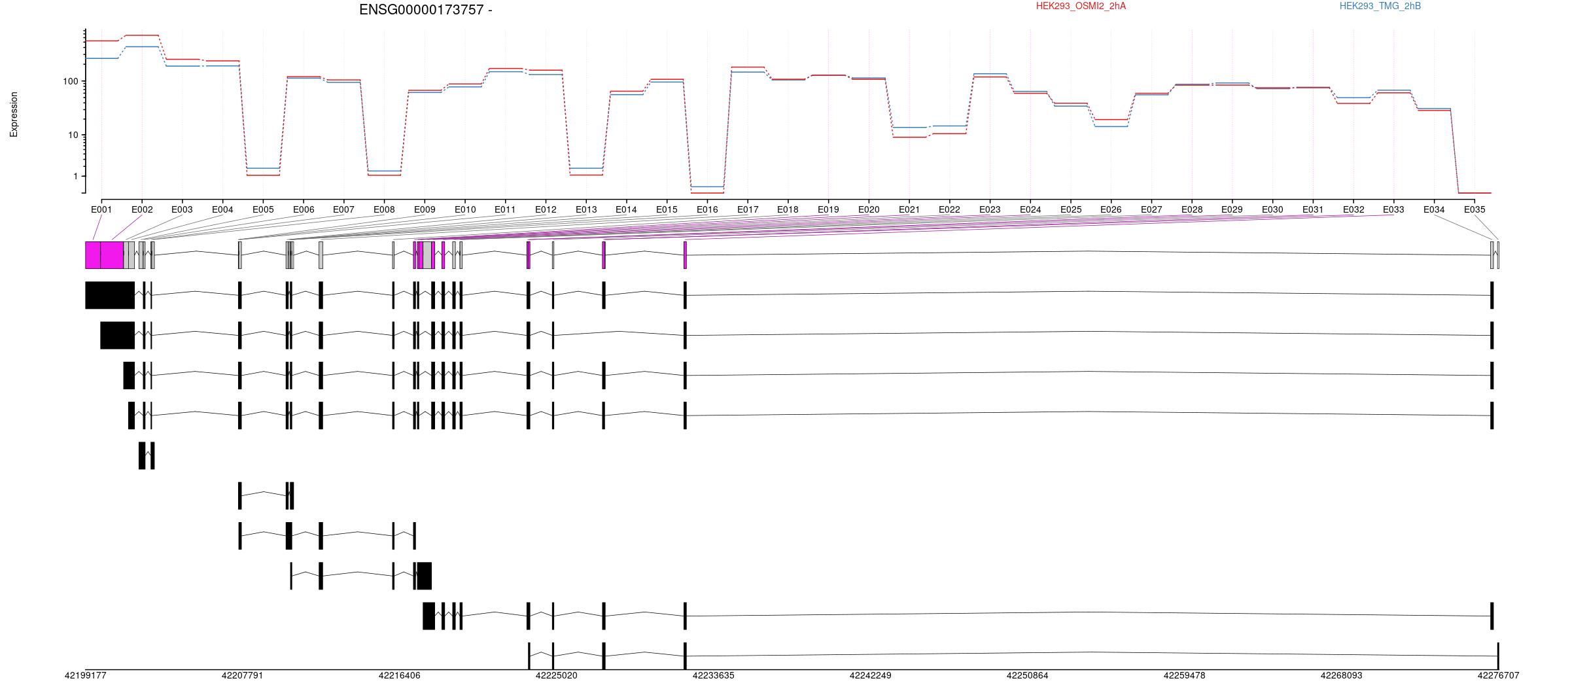Click genomic coordinate 42259478
Image resolution: width=1570 pixels, height=687 pixels.
tap(1184, 675)
